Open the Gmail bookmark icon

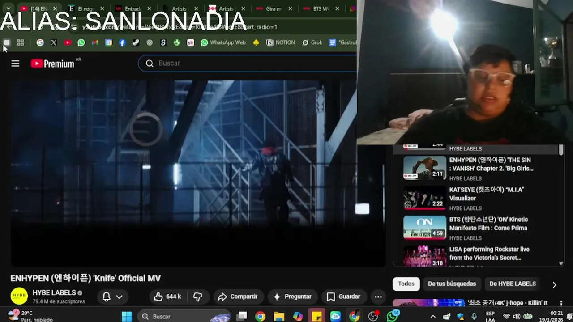[x=95, y=42]
